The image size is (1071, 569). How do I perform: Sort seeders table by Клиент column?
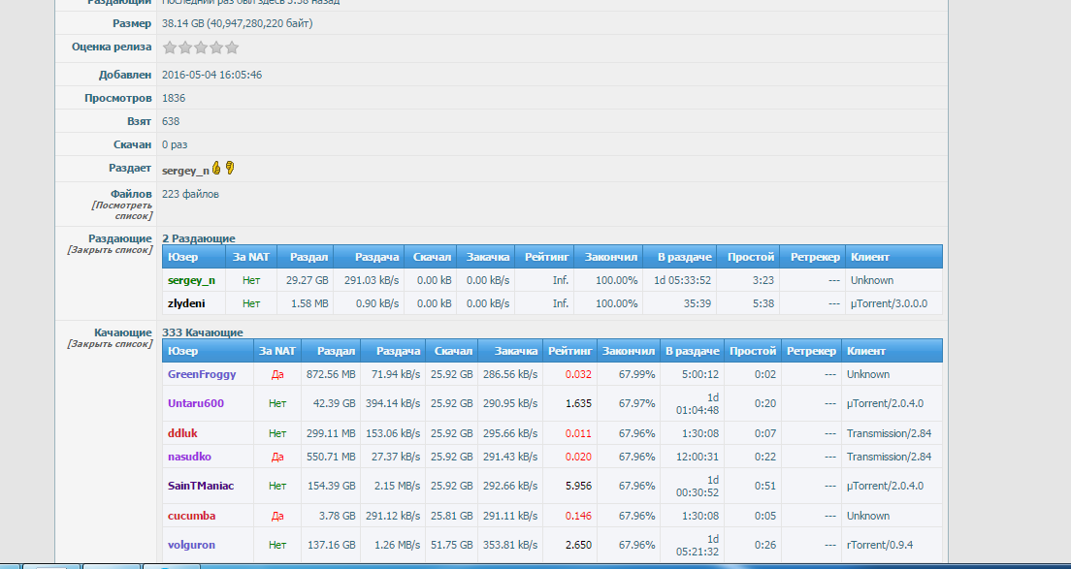[870, 257]
